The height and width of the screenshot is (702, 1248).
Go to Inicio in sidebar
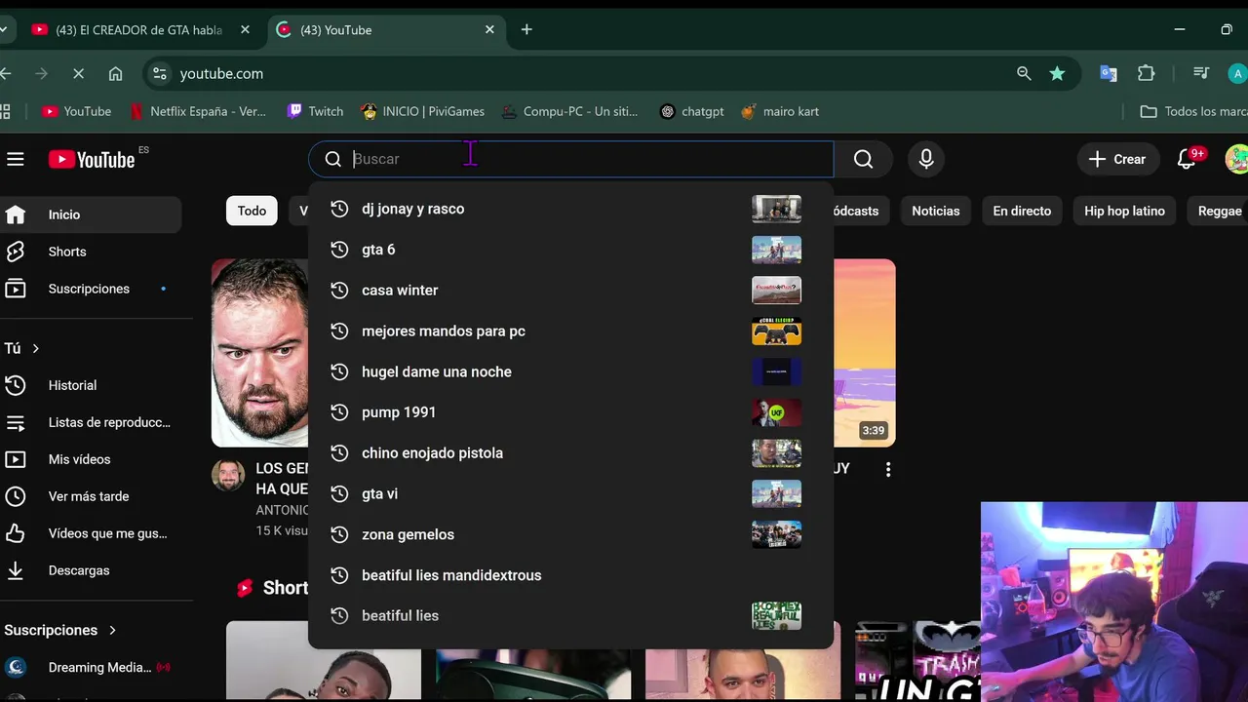[91, 214]
